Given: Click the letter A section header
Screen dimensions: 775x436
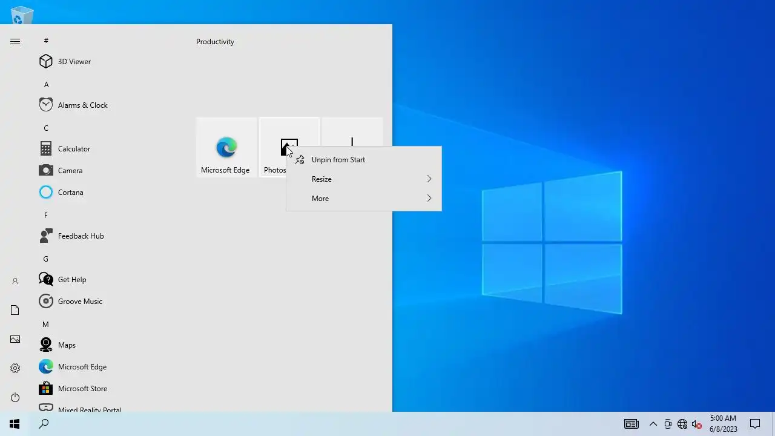Looking at the screenshot, I should (46, 85).
